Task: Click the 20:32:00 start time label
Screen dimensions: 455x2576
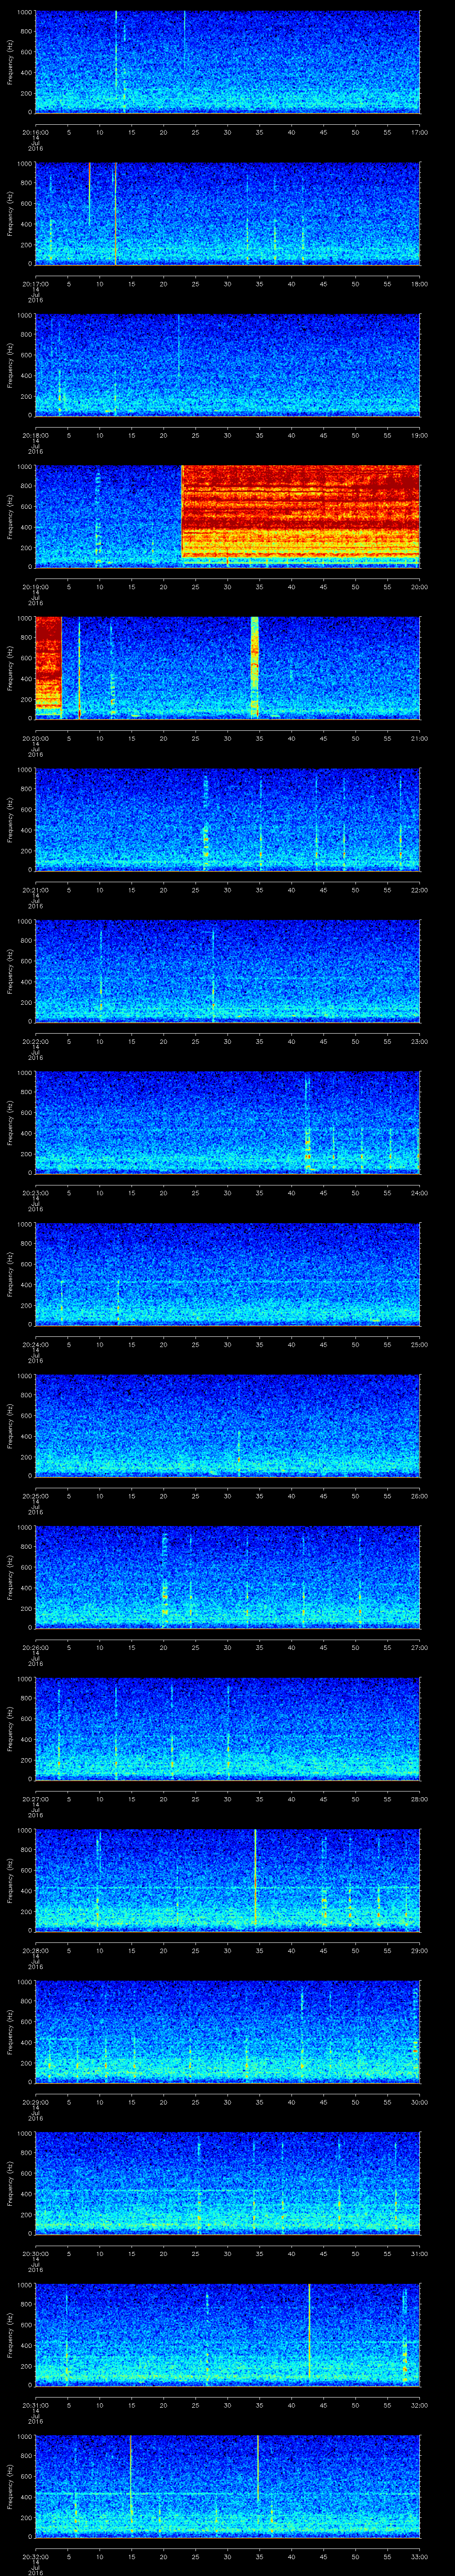Action: coord(35,2555)
